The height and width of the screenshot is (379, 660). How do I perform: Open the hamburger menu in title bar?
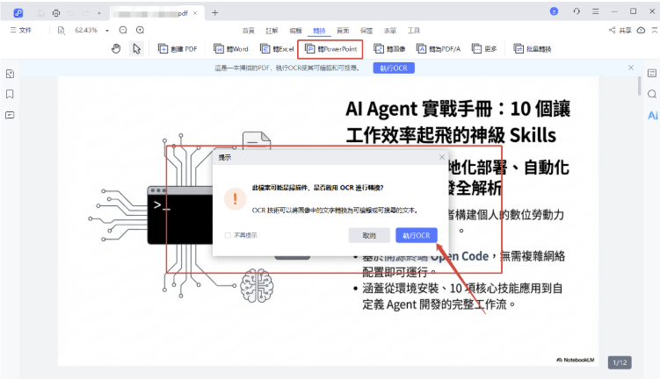[x=596, y=11]
